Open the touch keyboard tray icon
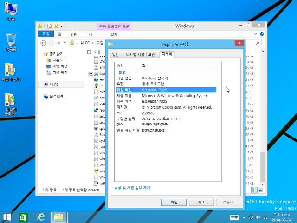This screenshot has height=223, width=297. coord(234,217)
